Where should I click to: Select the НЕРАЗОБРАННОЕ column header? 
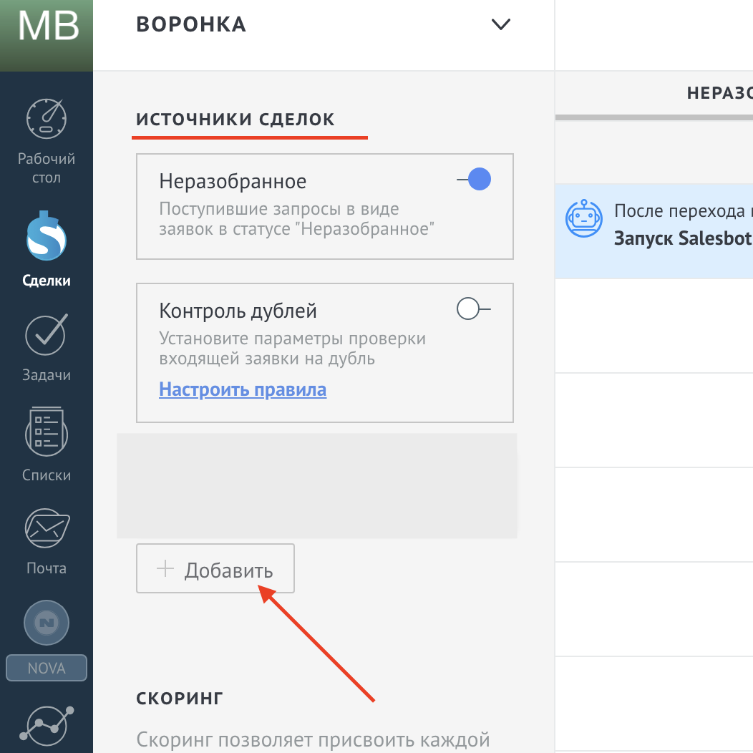click(x=719, y=92)
